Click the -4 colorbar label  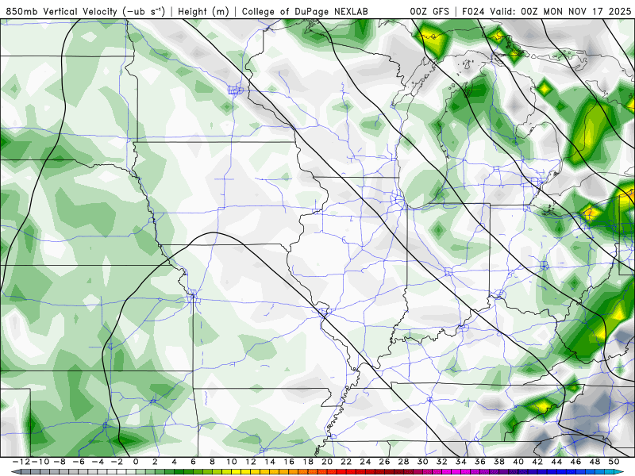pyautogui.click(x=98, y=462)
